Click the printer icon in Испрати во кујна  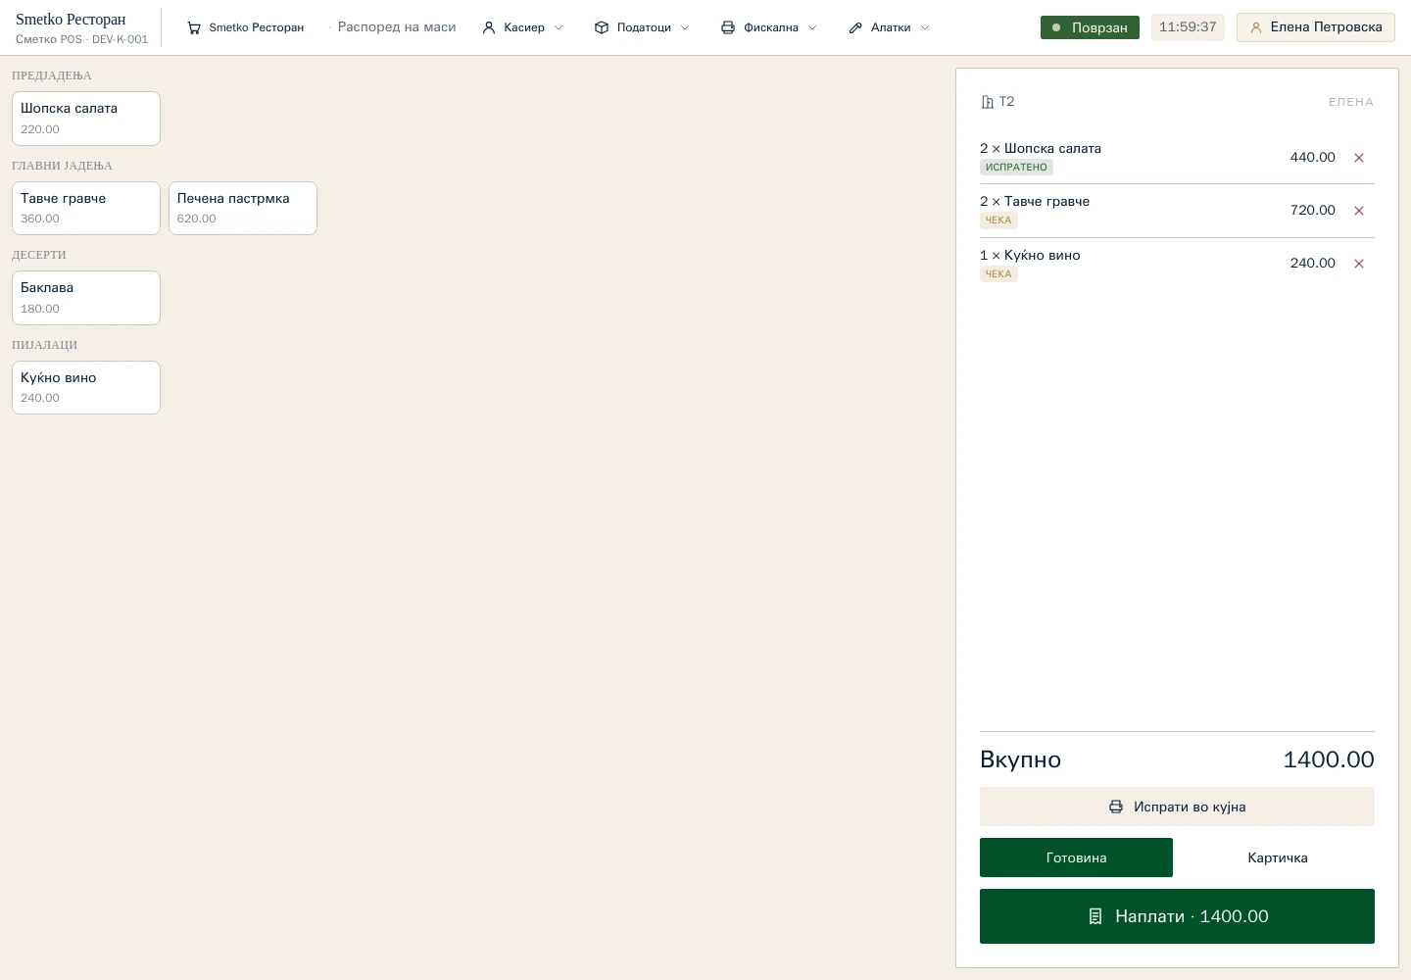point(1116,807)
